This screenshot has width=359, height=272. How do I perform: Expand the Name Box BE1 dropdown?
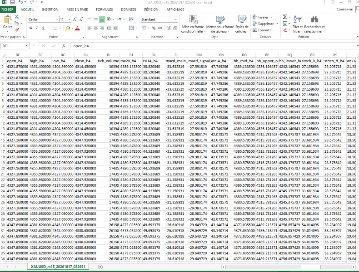26,46
